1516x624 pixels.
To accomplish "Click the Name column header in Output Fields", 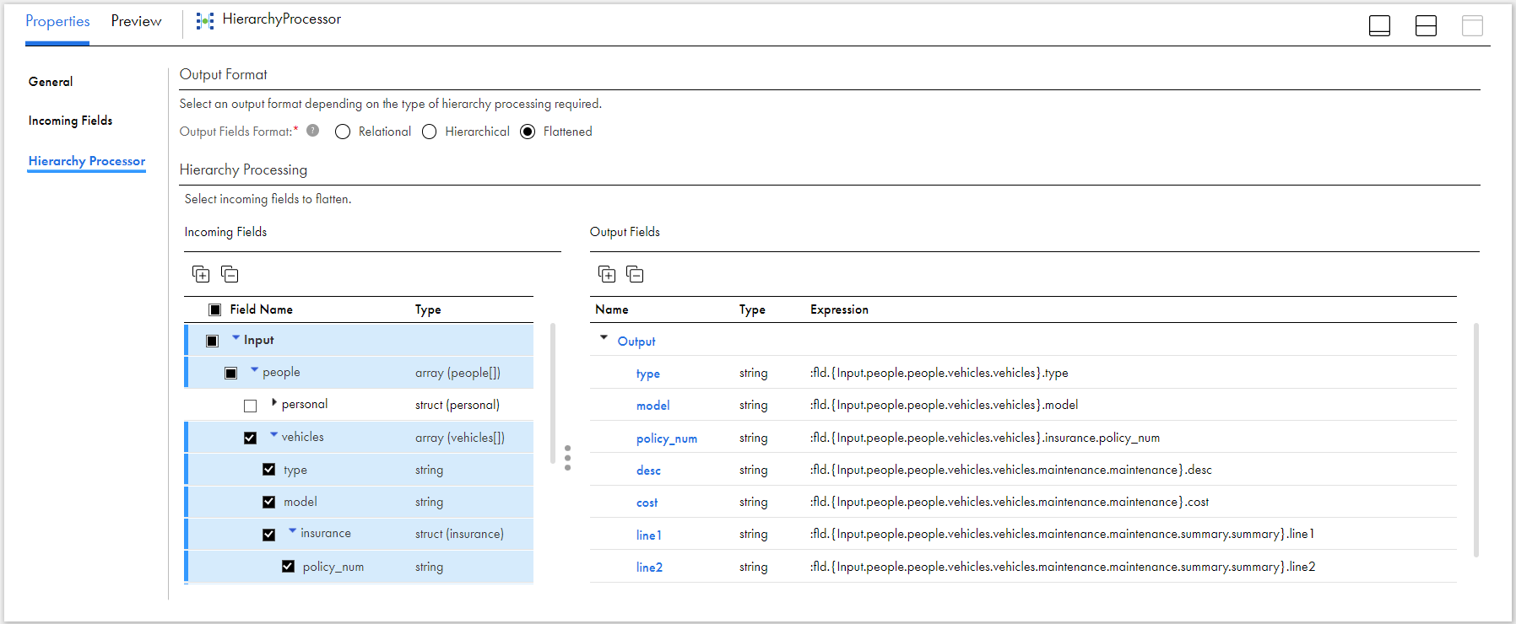I will [612, 309].
